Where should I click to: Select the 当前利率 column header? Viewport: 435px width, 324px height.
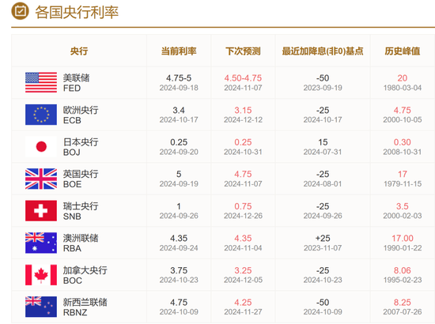point(179,51)
